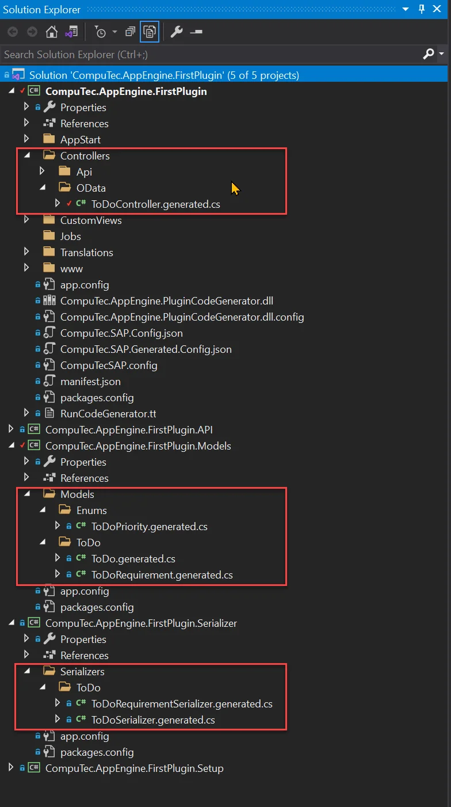Click the Translations folder icon
451x807 pixels.
coord(50,253)
